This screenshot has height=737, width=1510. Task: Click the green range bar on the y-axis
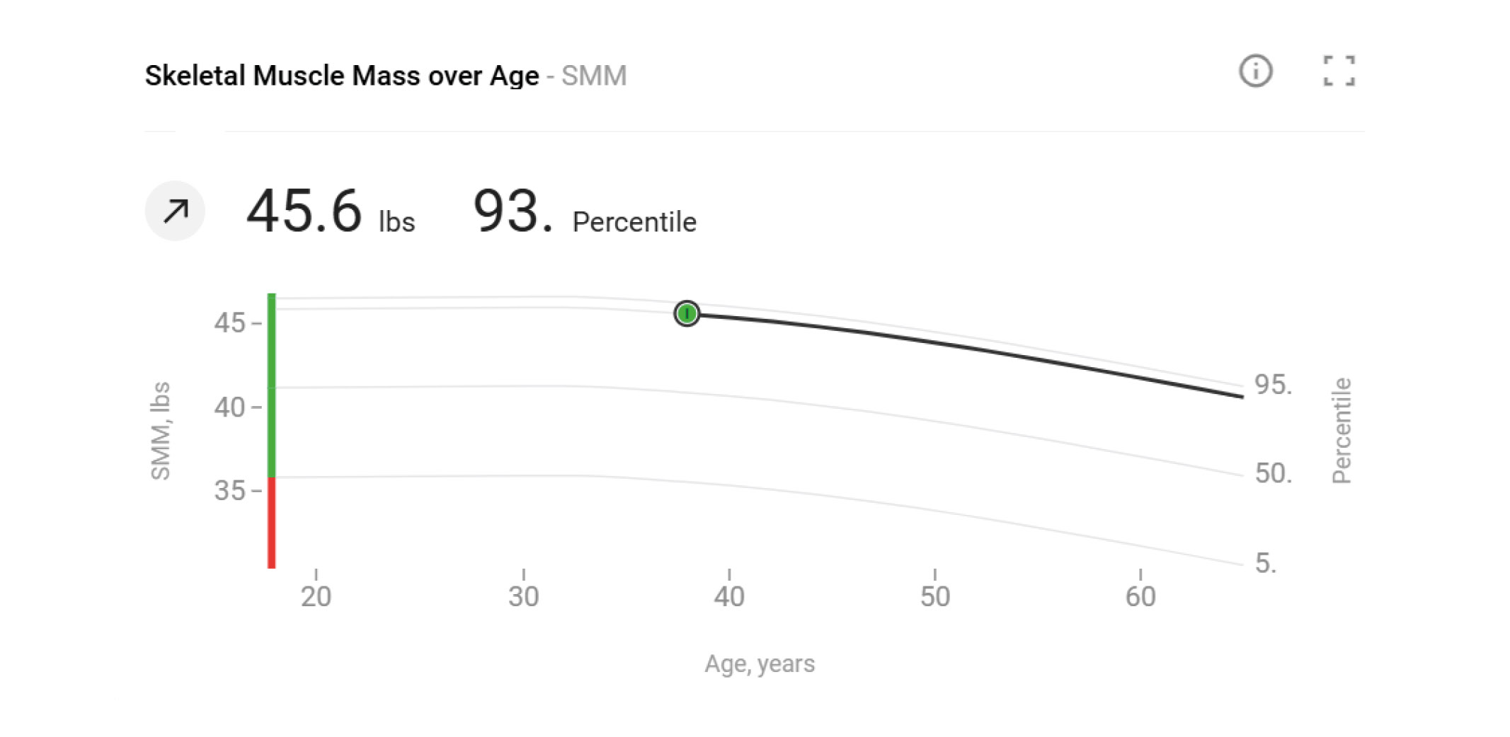(x=271, y=385)
